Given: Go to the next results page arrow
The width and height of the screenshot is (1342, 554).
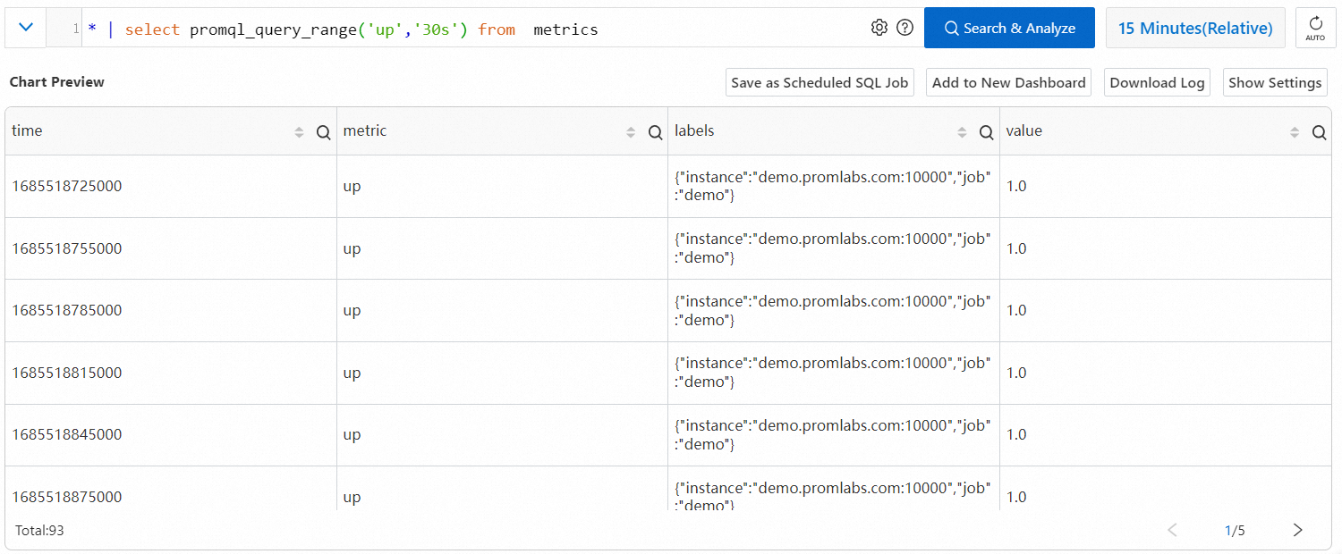Looking at the screenshot, I should click(x=1297, y=530).
